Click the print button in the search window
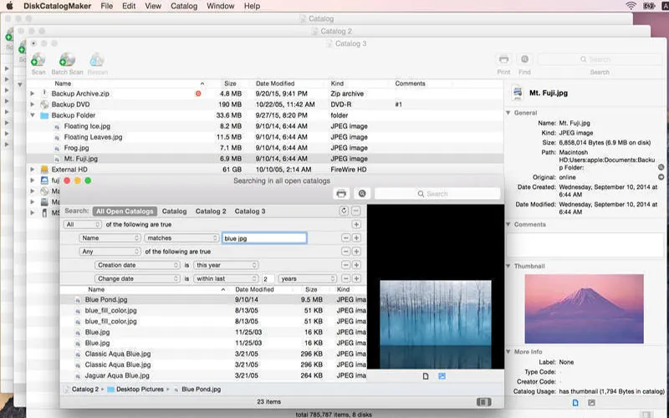The width and height of the screenshot is (669, 418). click(341, 194)
